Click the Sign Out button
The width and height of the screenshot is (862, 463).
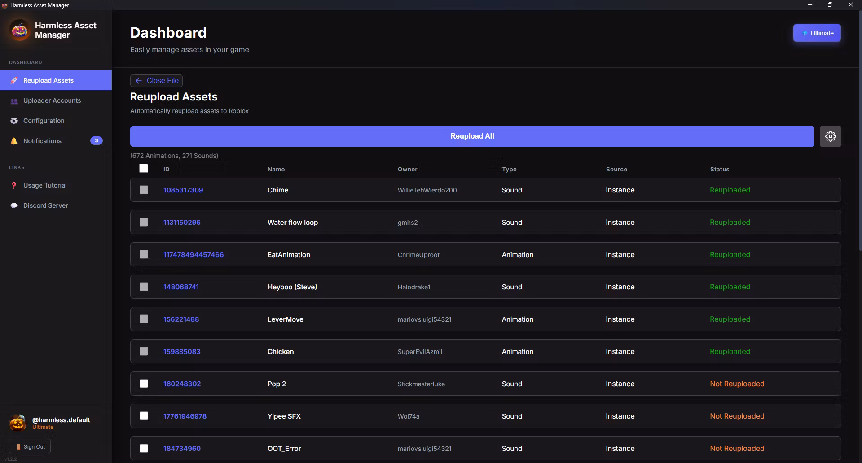coord(30,447)
